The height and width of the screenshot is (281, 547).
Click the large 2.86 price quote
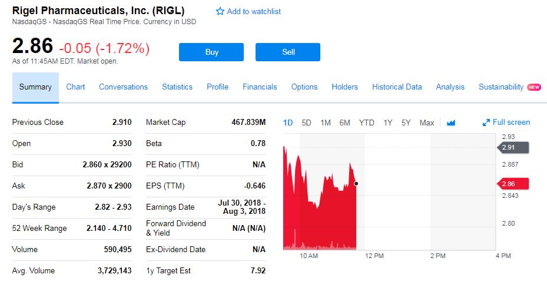click(32, 46)
